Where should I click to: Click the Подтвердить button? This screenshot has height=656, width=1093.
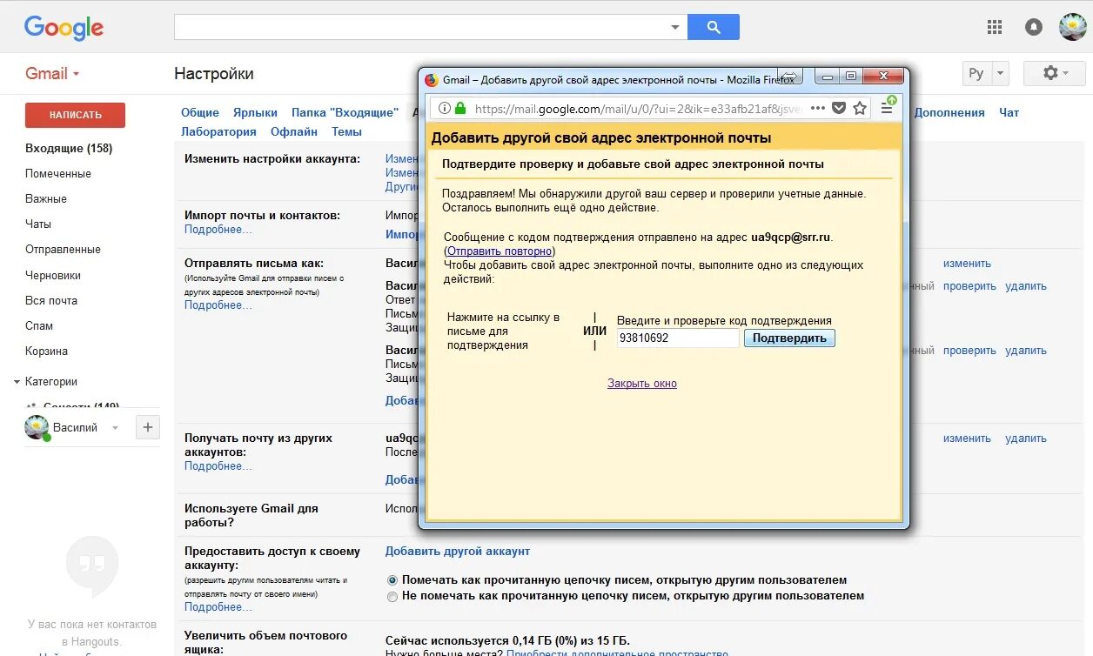pyautogui.click(x=789, y=338)
